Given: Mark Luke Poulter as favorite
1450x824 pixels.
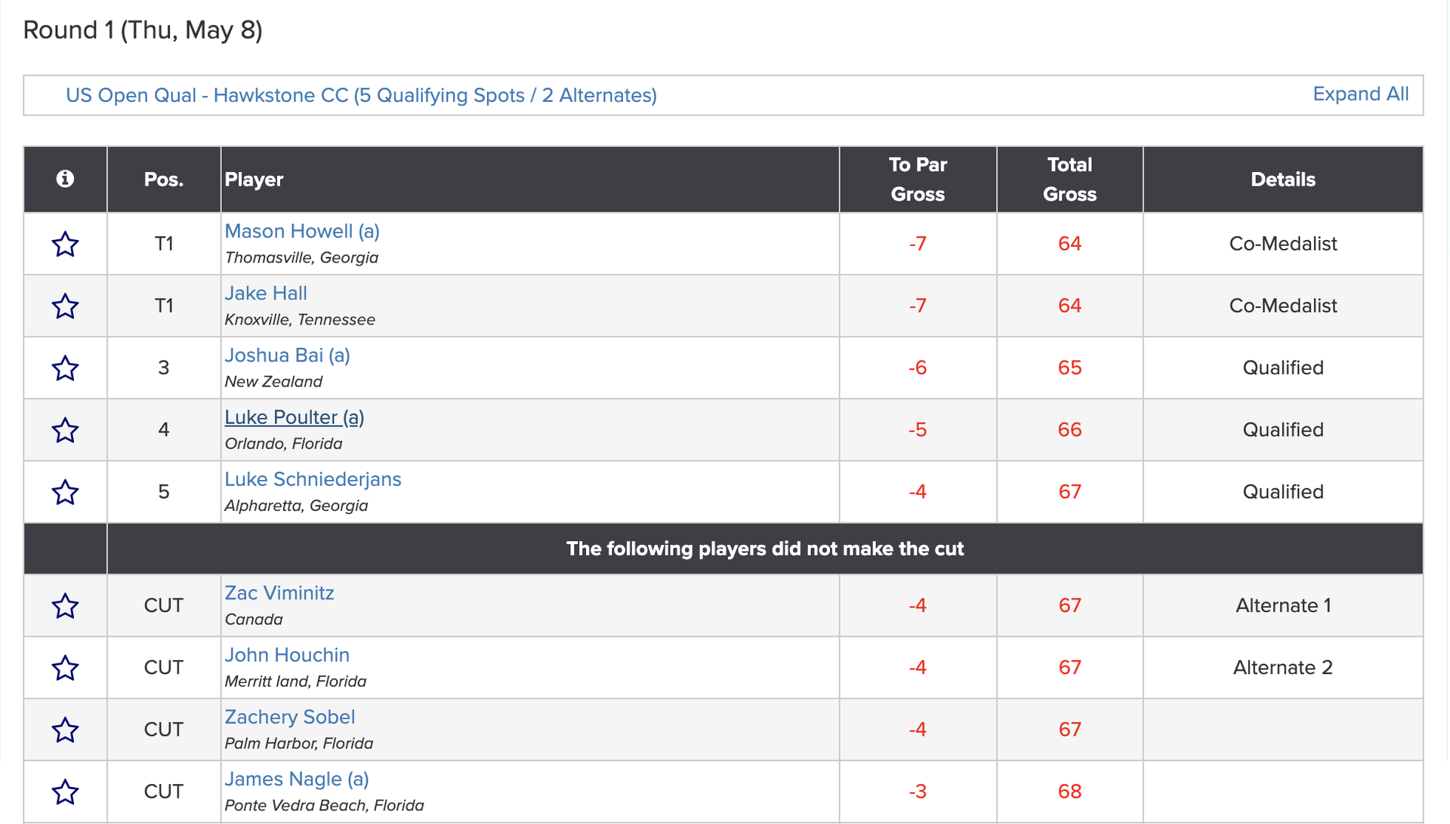Looking at the screenshot, I should 65,430.
